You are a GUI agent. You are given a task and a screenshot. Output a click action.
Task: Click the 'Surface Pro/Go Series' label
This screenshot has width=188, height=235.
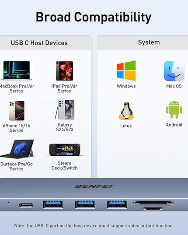click(x=17, y=166)
